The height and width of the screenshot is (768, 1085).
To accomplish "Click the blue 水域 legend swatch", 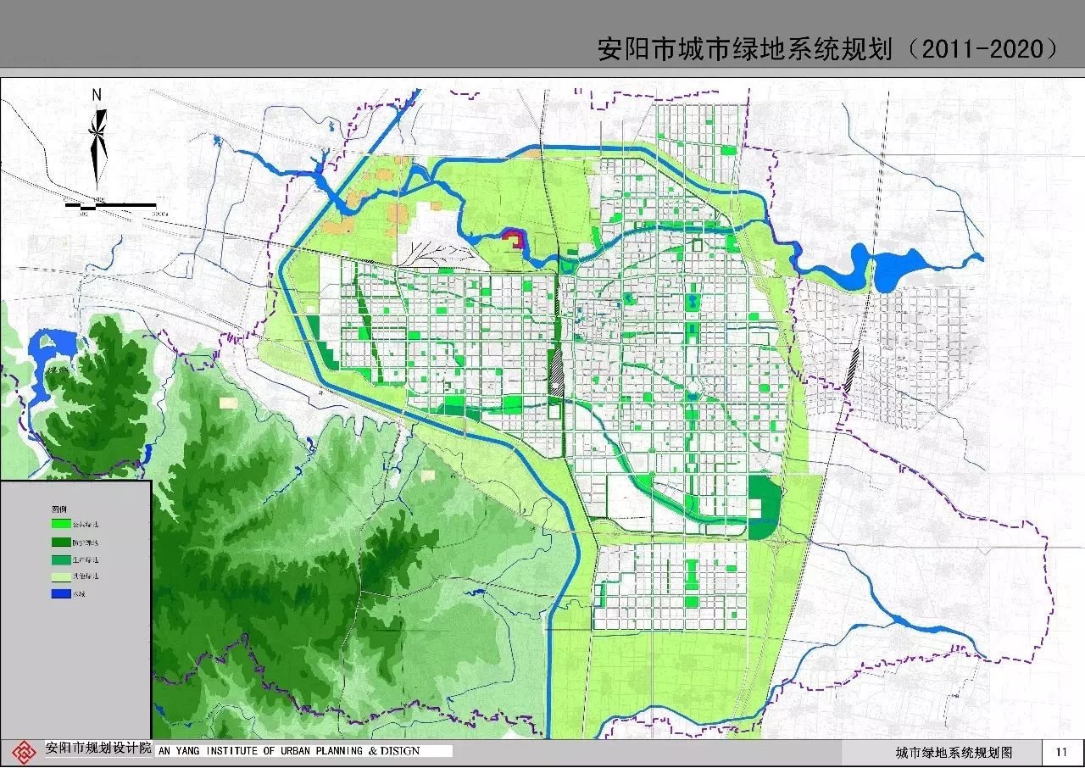I will tap(61, 593).
